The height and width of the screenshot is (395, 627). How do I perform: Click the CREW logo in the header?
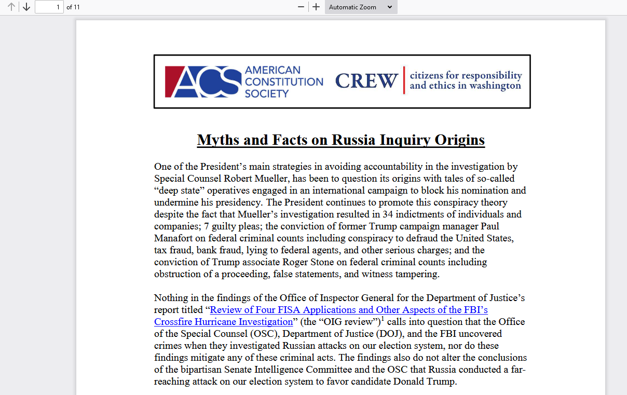[x=428, y=81]
